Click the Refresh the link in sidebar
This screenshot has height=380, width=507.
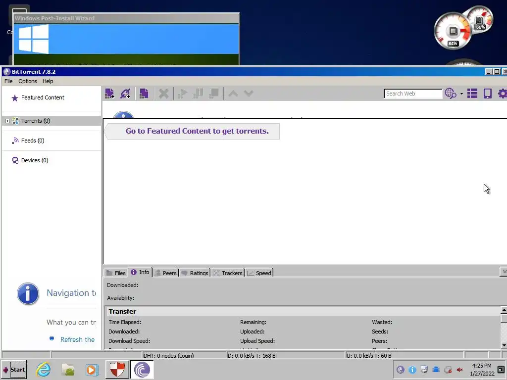[x=77, y=339]
